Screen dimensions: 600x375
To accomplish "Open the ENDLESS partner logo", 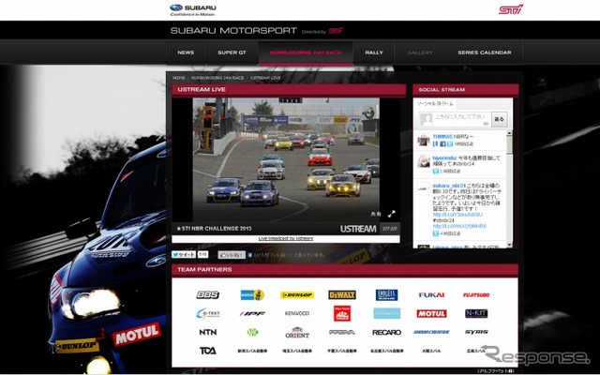I will tap(386, 294).
